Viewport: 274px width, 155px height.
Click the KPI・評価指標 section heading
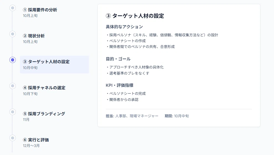119,85
